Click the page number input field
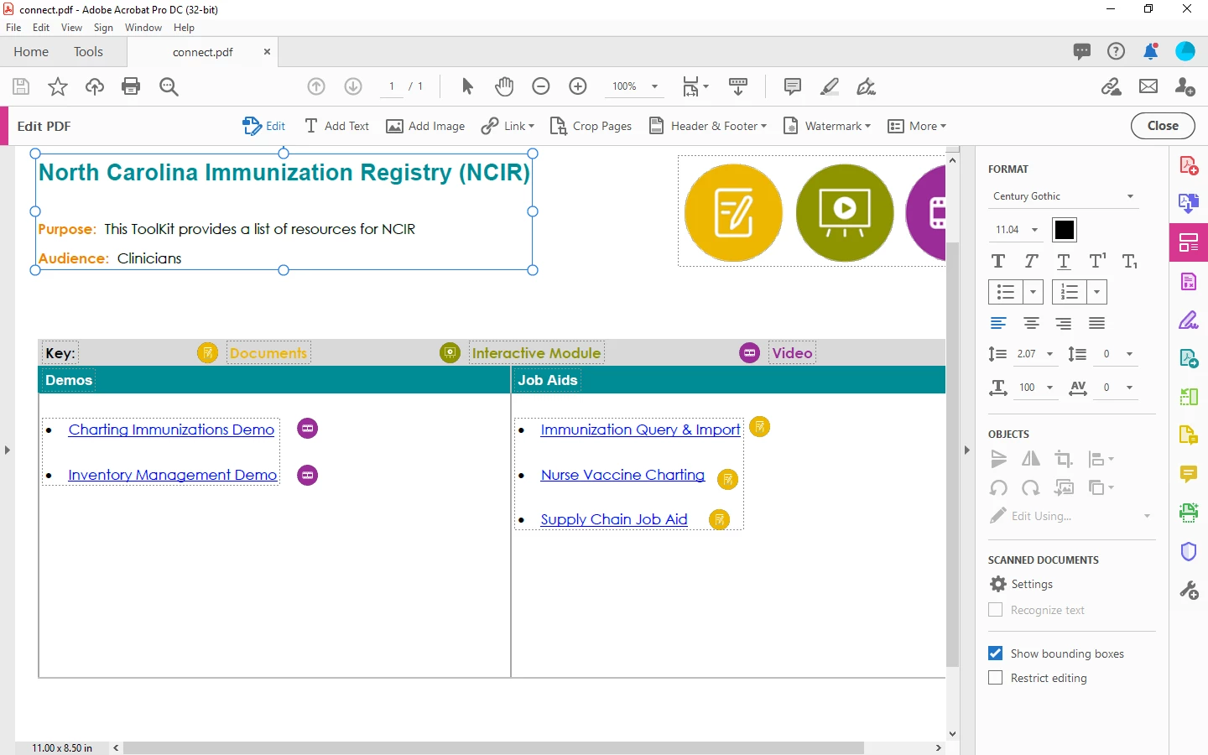Screen dimensions: 1208x755 click(x=392, y=86)
